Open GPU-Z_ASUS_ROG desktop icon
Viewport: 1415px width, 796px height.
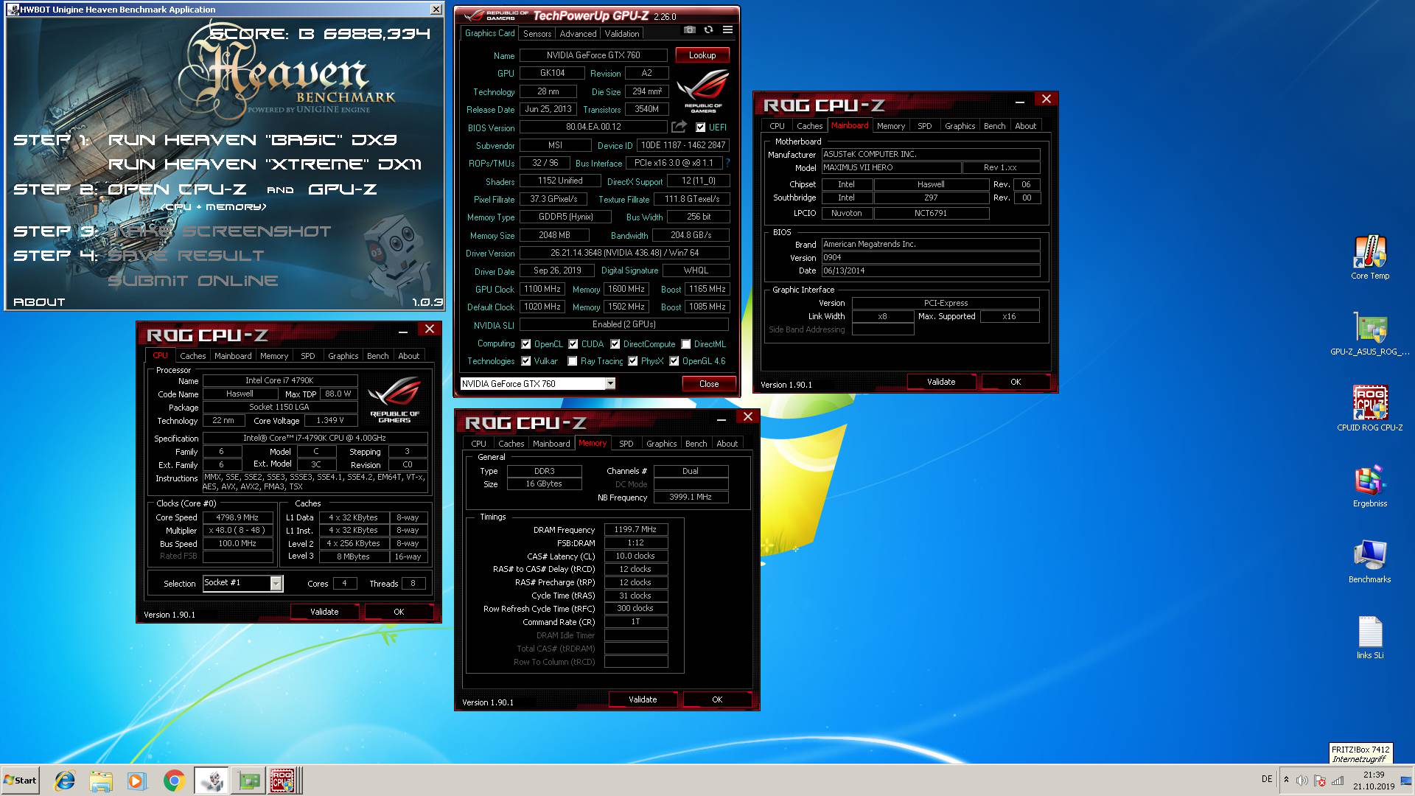[x=1370, y=334]
